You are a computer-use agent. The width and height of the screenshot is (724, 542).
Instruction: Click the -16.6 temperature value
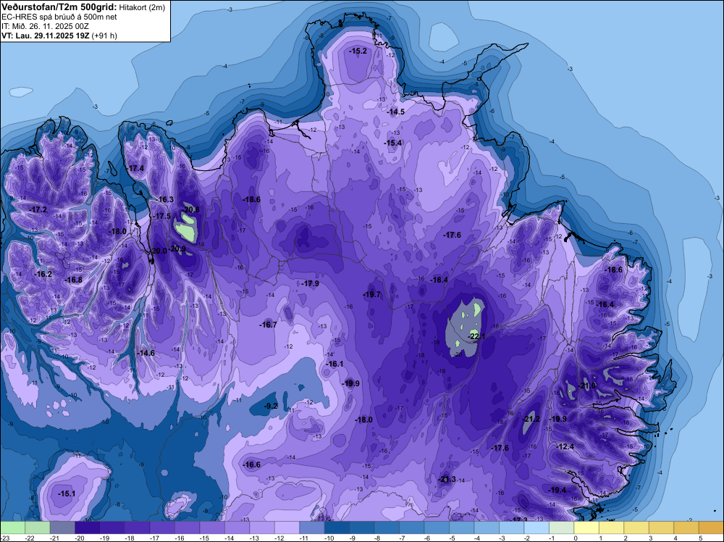[252, 465]
